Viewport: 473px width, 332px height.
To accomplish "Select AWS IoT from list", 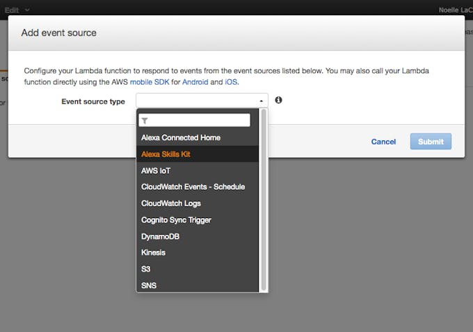I will click(x=198, y=171).
